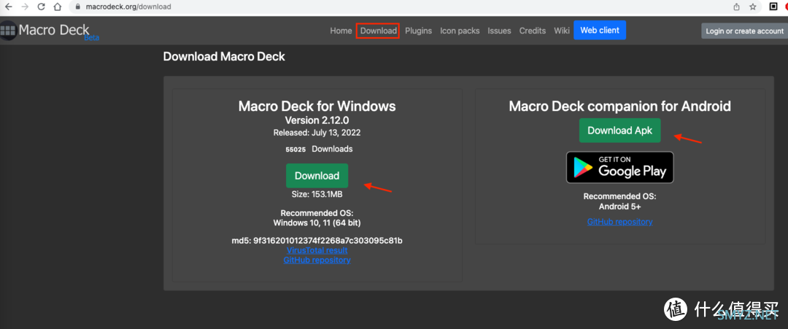Open the Credits nav item

tap(532, 31)
